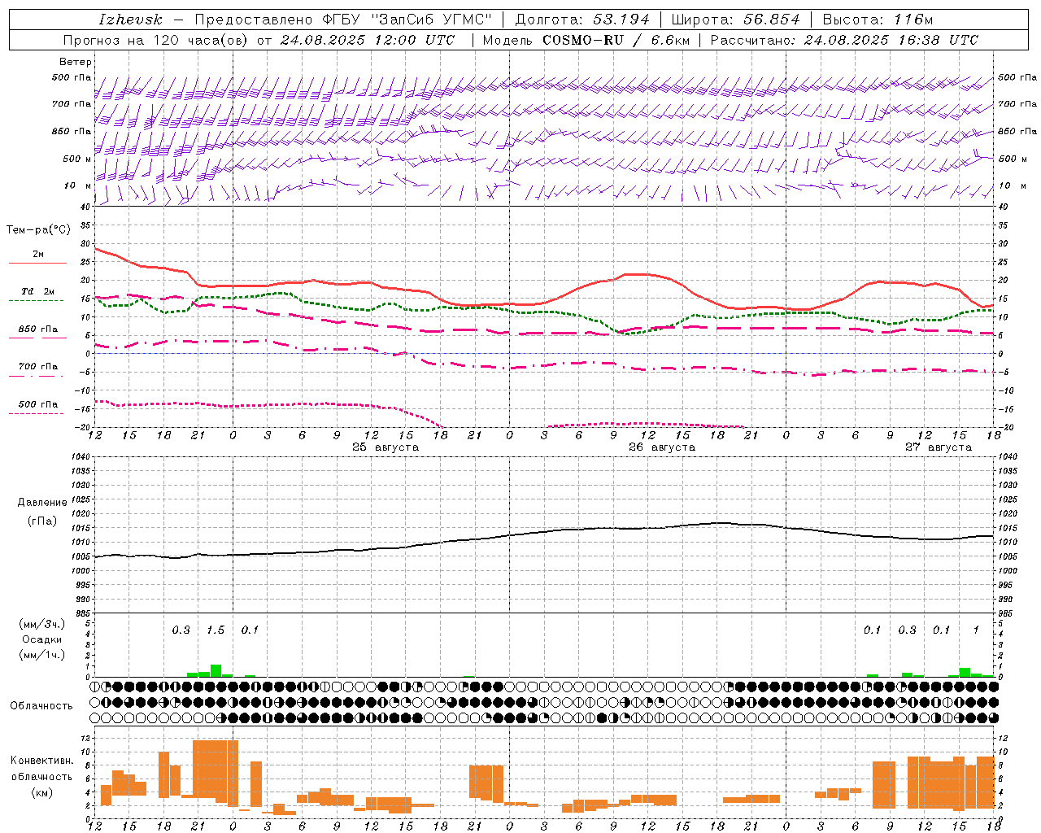Image resolution: width=1041 pixels, height=833 pixels.
Task: Click the Izhevsk station name in the header
Action: [130, 20]
